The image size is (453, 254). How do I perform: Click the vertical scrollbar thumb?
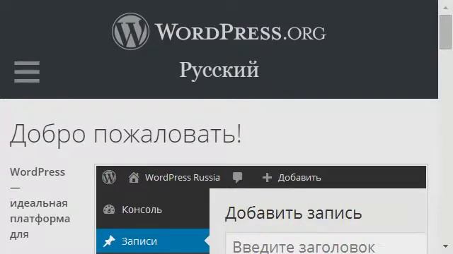[x=445, y=32]
